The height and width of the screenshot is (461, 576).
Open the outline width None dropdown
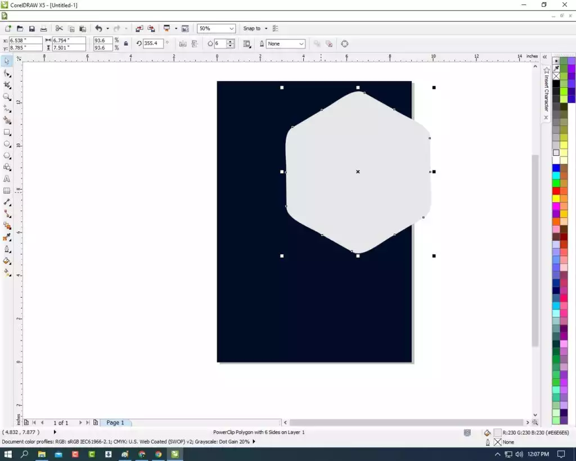(285, 44)
